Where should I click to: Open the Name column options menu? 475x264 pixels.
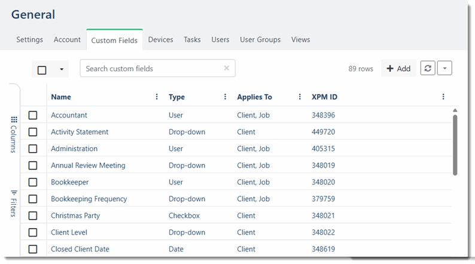tap(157, 97)
